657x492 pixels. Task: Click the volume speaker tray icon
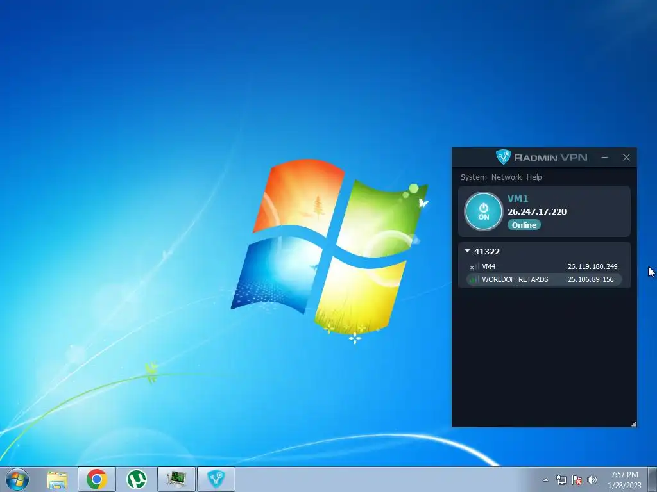tap(592, 480)
